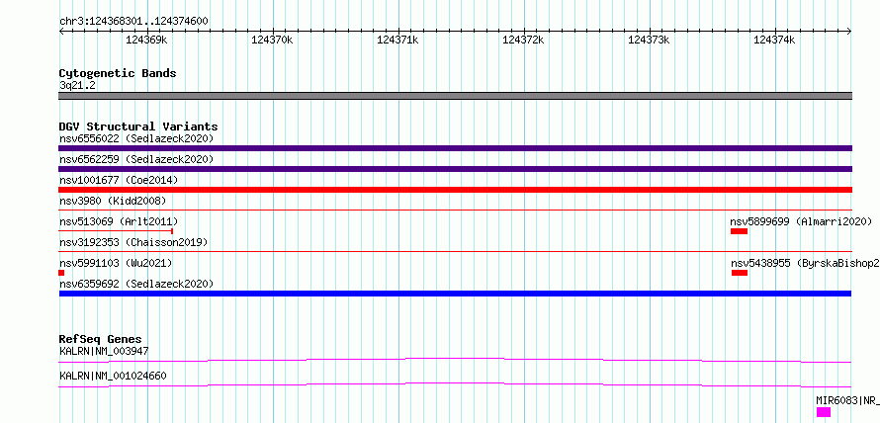Click the RefSeq Genes track title
880x423 pixels.
[x=101, y=339]
